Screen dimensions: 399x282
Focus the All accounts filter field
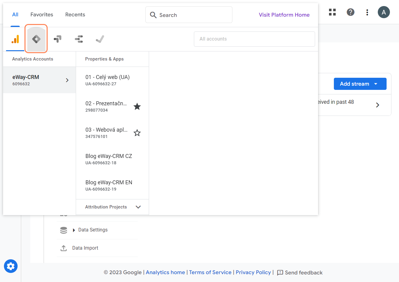pyautogui.click(x=254, y=39)
